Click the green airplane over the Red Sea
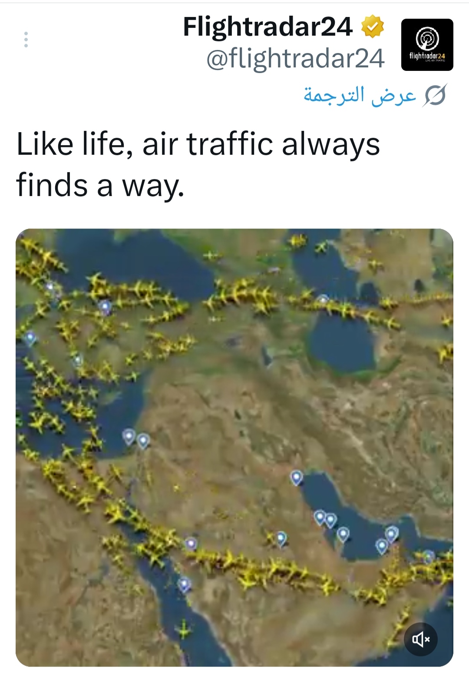The width and height of the screenshot is (469, 677). [184, 630]
